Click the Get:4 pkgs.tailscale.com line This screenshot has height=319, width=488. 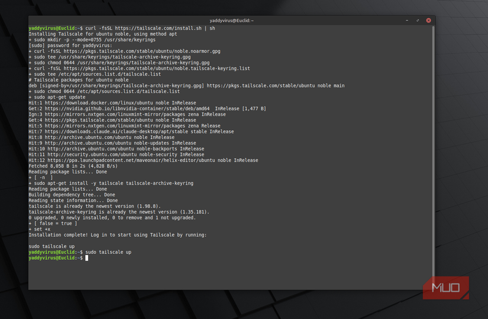(x=112, y=120)
